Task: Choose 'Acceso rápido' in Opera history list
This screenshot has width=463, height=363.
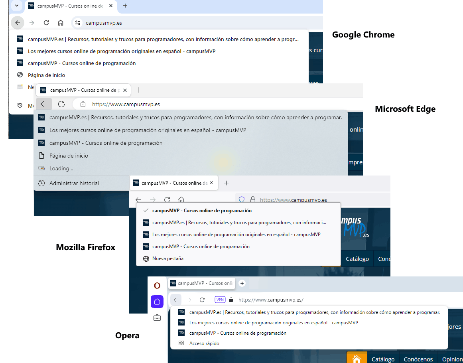Action: (204, 343)
